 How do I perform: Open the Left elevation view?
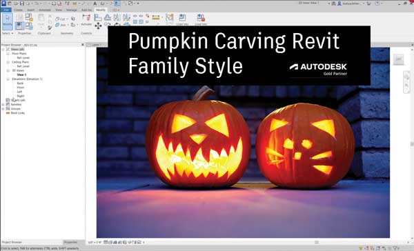coord(19,92)
